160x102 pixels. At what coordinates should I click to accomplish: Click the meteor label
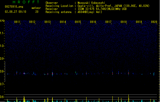(36, 8)
